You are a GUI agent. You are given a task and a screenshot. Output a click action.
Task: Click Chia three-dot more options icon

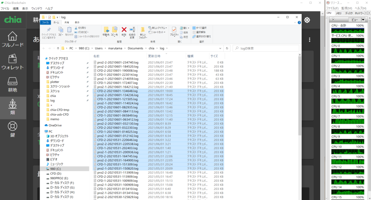point(309,40)
